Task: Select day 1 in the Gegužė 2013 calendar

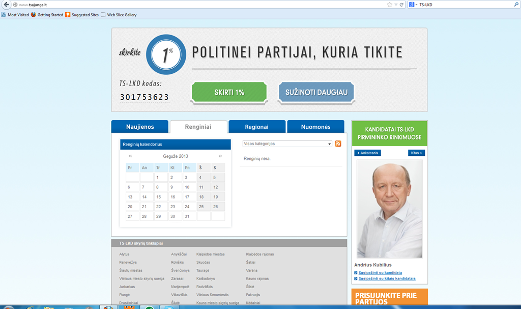Action: point(161,177)
